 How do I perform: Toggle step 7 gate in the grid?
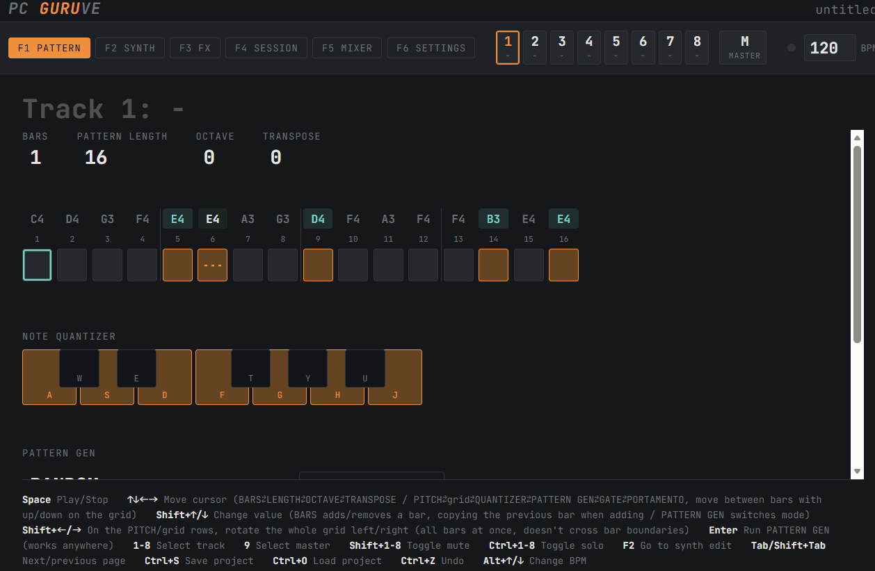tap(248, 265)
